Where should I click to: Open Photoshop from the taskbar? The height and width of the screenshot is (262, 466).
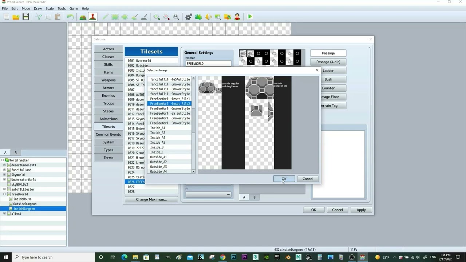233,257
